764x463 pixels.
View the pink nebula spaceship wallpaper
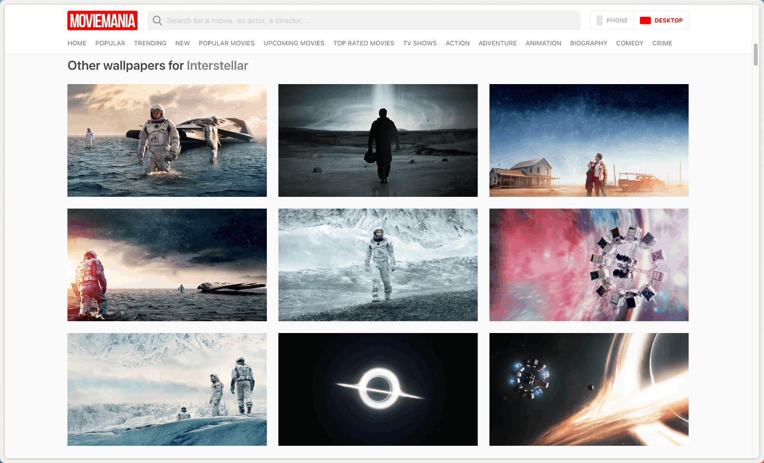point(589,265)
